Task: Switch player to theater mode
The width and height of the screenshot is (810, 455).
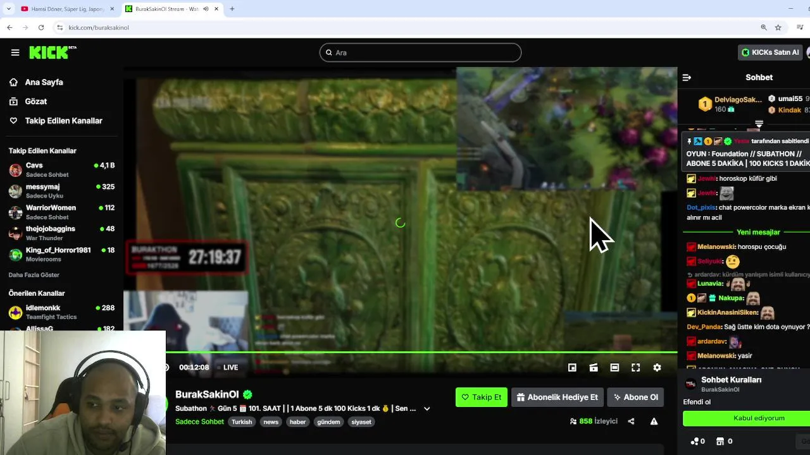Action: (x=614, y=367)
